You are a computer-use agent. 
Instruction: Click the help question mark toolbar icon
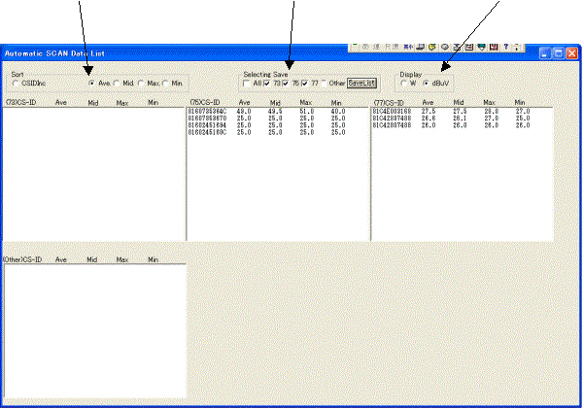(x=507, y=46)
